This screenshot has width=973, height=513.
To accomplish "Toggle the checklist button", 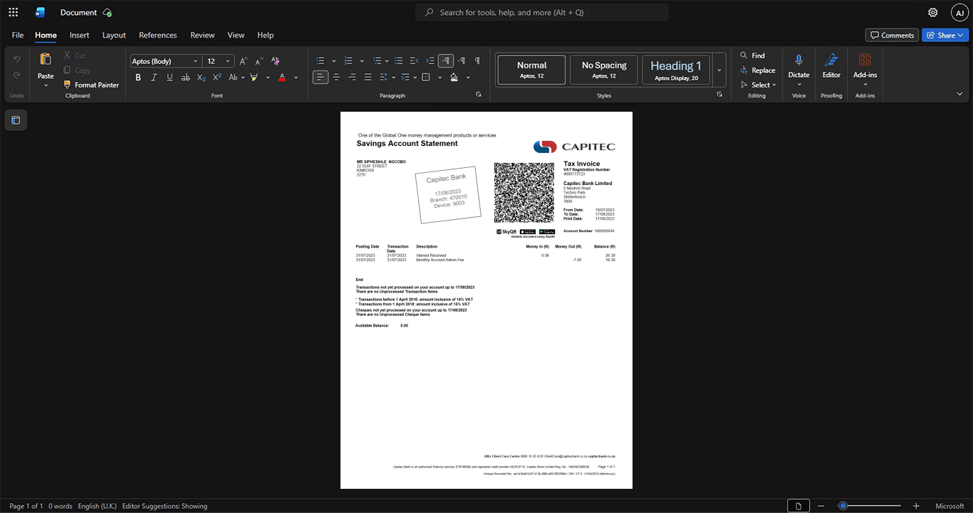I will [x=399, y=61].
